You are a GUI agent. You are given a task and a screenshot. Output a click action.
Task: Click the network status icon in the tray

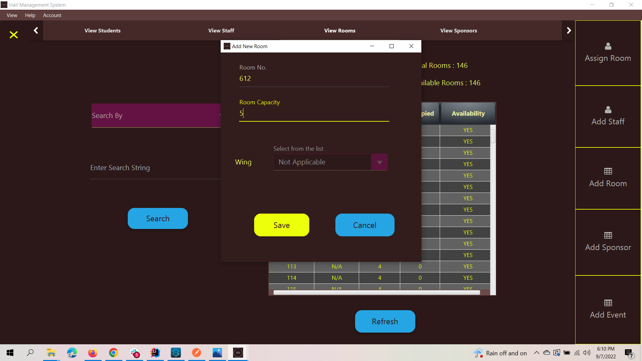pos(577,353)
